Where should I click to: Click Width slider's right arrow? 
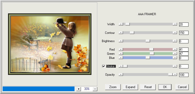175,24
